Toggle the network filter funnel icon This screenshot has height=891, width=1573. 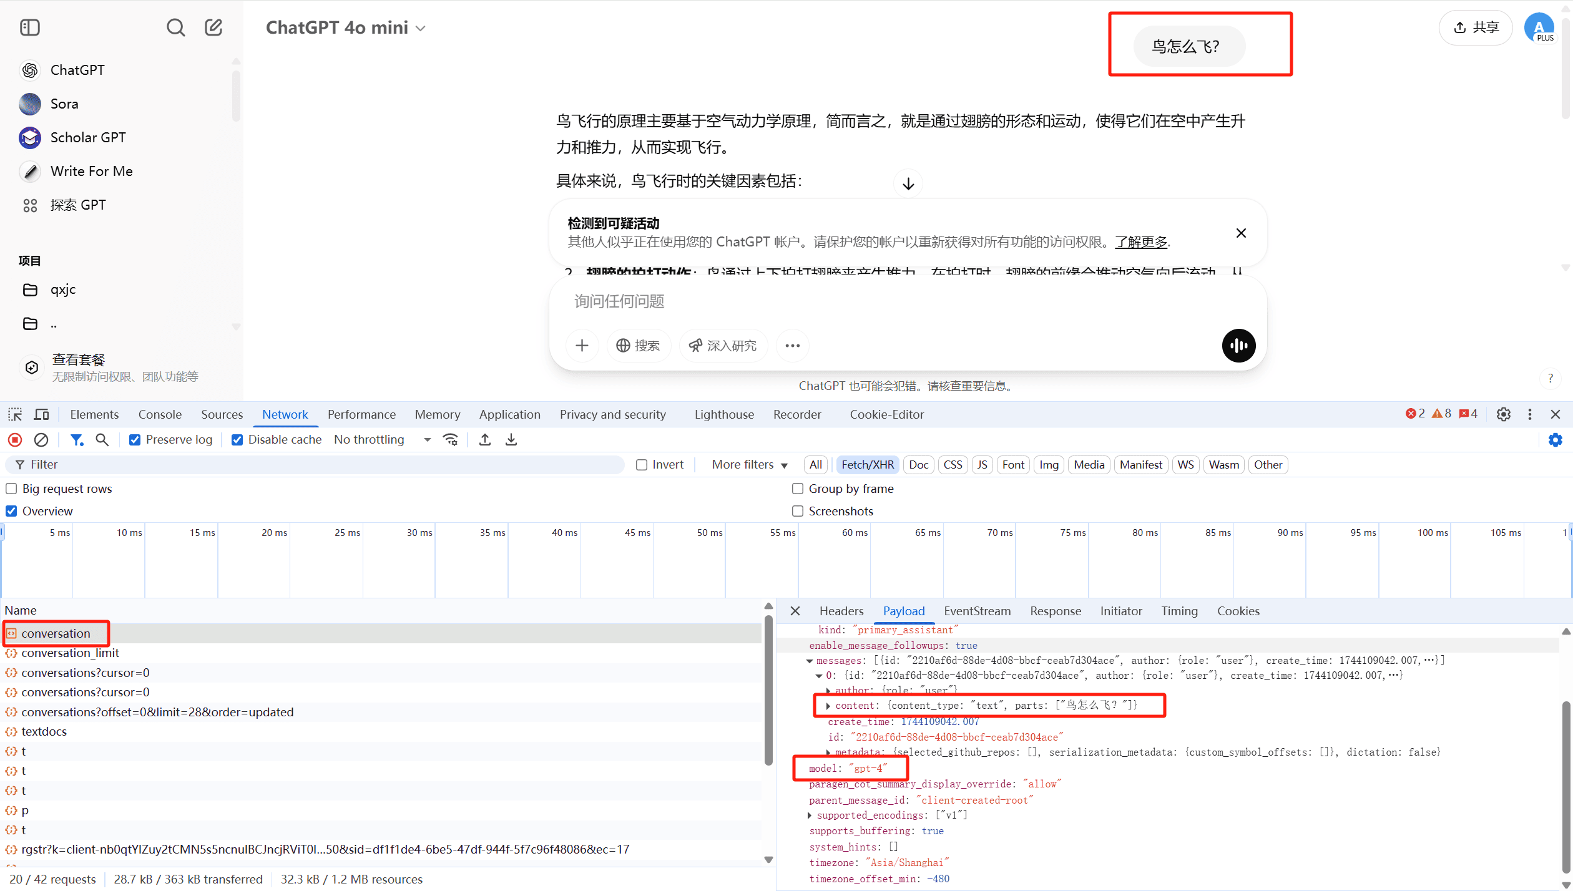77,440
